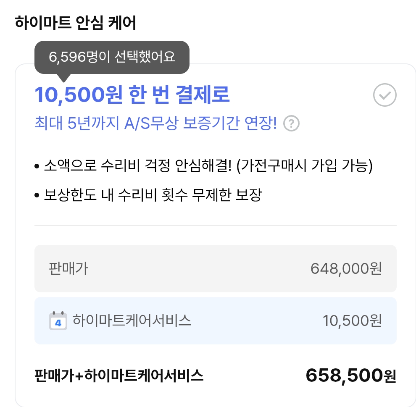Viewport: 416px width, 407px height.
Task: Click the second bullet point dot
Action: point(37,196)
